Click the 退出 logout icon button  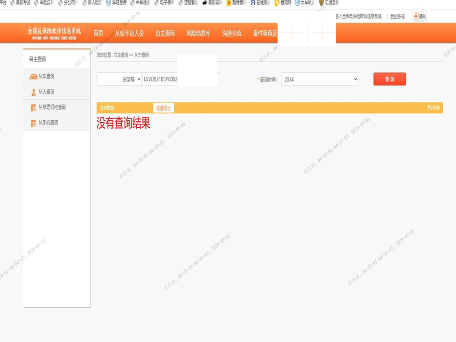[x=420, y=17]
